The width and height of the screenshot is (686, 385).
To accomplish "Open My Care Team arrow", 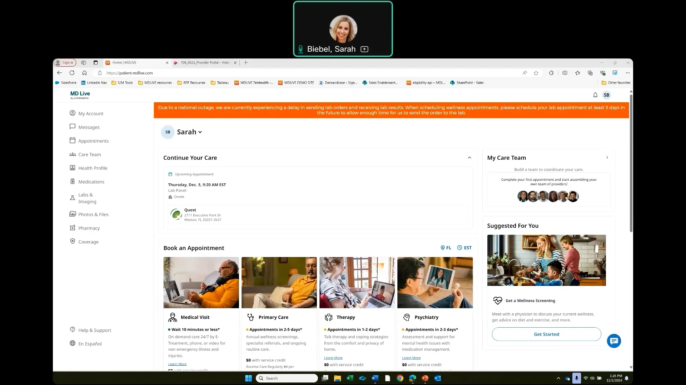I will coord(607,158).
